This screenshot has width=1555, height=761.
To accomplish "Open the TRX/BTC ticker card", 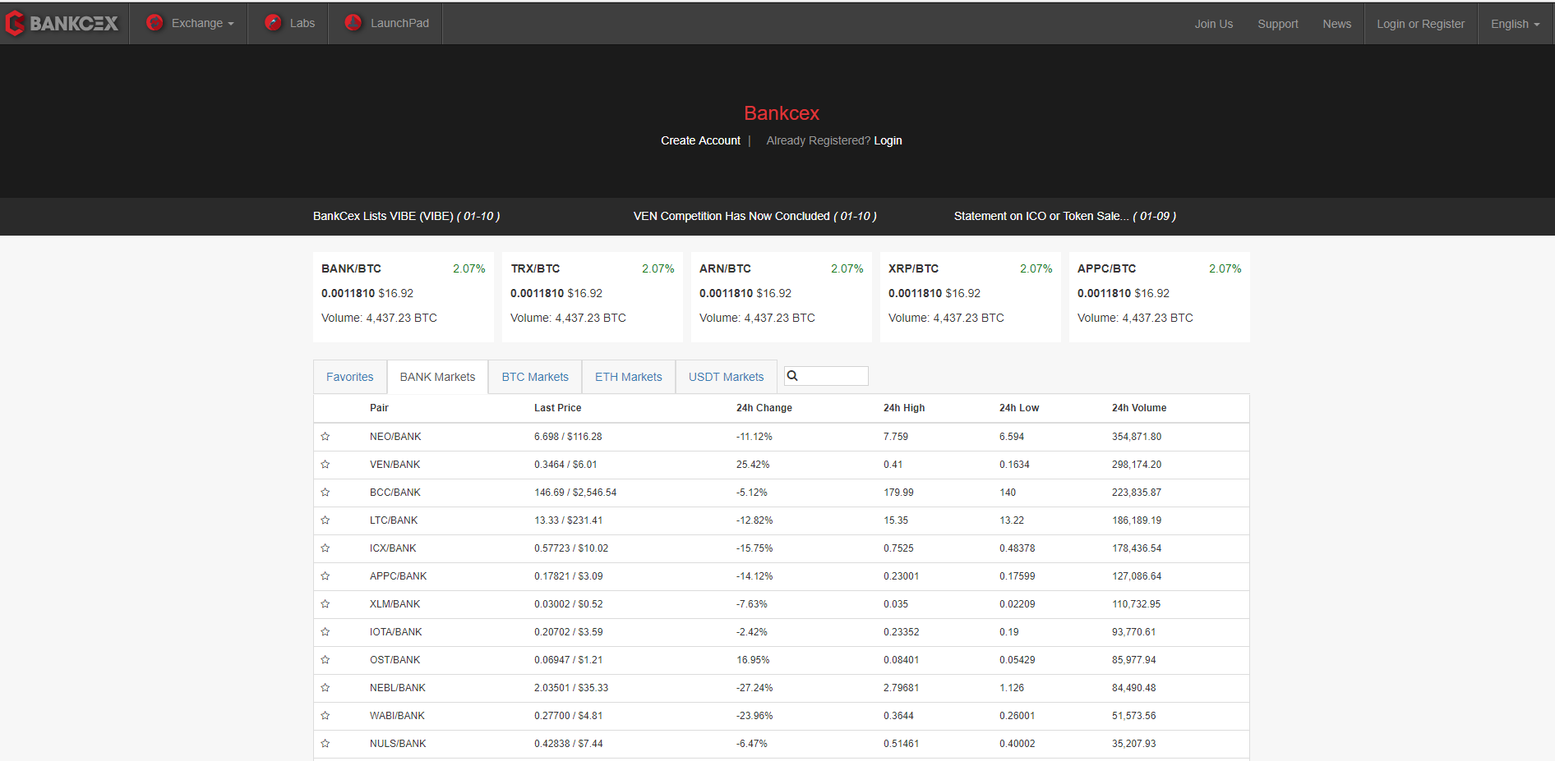I will point(593,297).
